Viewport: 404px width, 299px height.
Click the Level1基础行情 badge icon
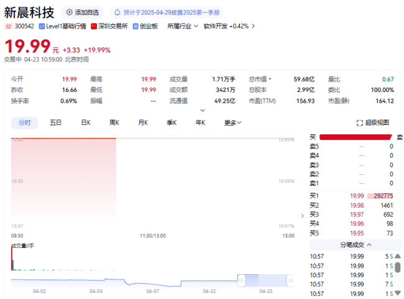[42, 26]
